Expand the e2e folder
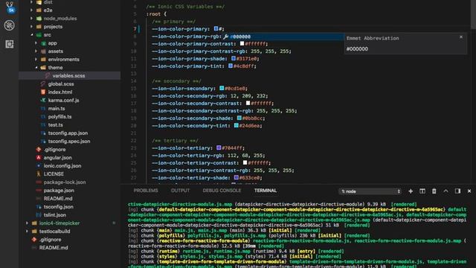This screenshot has width=476, height=268. pos(31,10)
